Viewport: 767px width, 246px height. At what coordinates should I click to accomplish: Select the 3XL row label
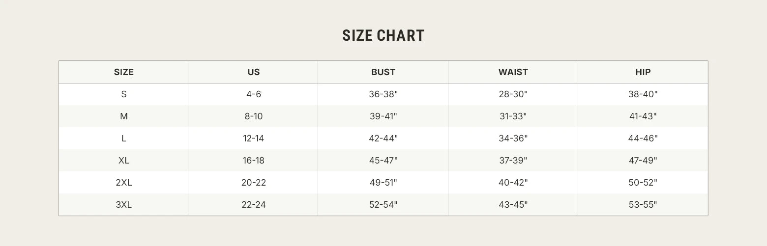point(124,205)
